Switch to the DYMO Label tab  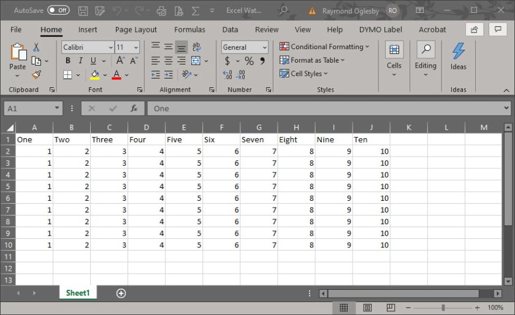tap(380, 29)
